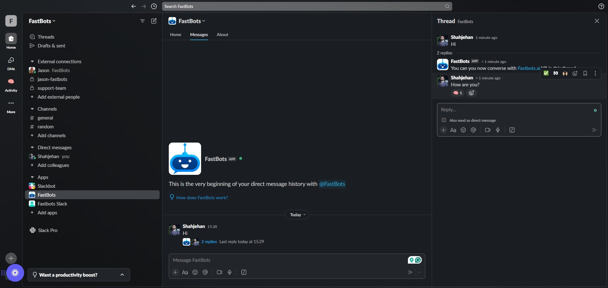Open more message actions menu
608x288 pixels.
(595, 73)
